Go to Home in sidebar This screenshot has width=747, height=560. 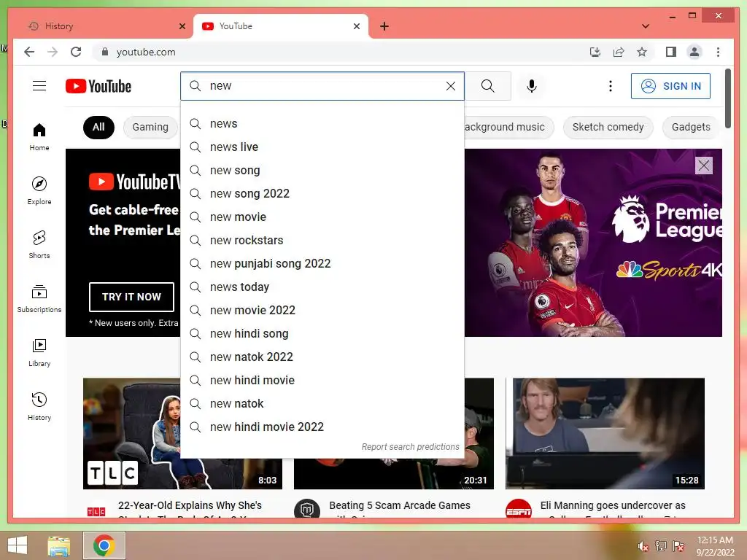[39, 137]
